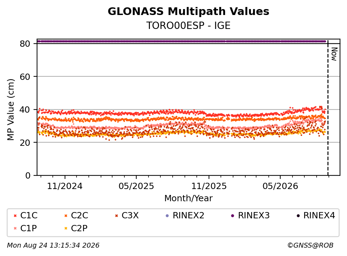Image resolution: width=347 pixels, height=256 pixels.
Task: Select the C2P legend label
Action: 79,228
